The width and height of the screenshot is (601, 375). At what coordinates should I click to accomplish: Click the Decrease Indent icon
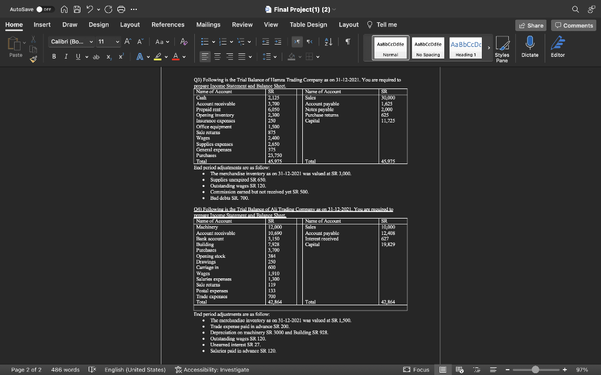266,42
